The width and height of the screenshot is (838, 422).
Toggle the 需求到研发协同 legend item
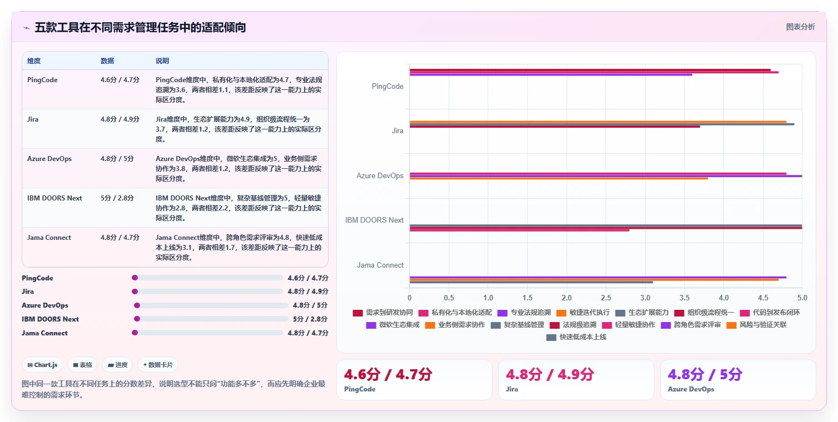point(383,313)
